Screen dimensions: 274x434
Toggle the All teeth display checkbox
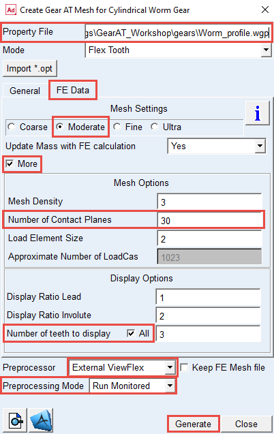[x=131, y=333]
